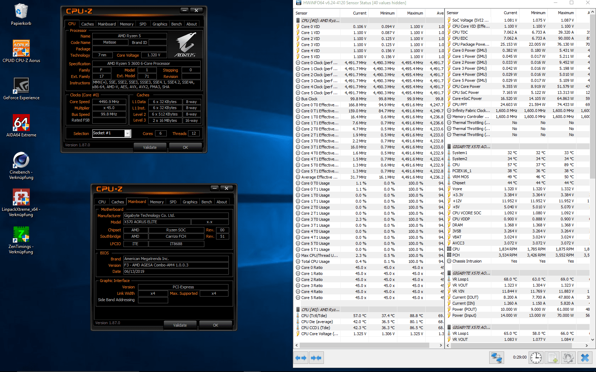Click HWiNFO log file sheet icon

click(x=552, y=358)
